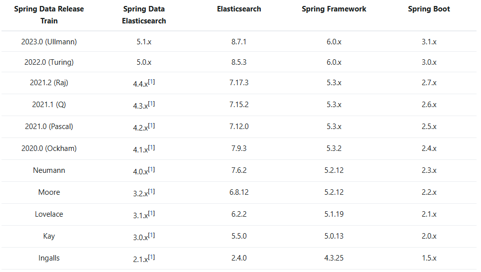The height and width of the screenshot is (272, 481).
Task: Click Spring Framework version 4.3.25 cell
Action: pos(334,258)
